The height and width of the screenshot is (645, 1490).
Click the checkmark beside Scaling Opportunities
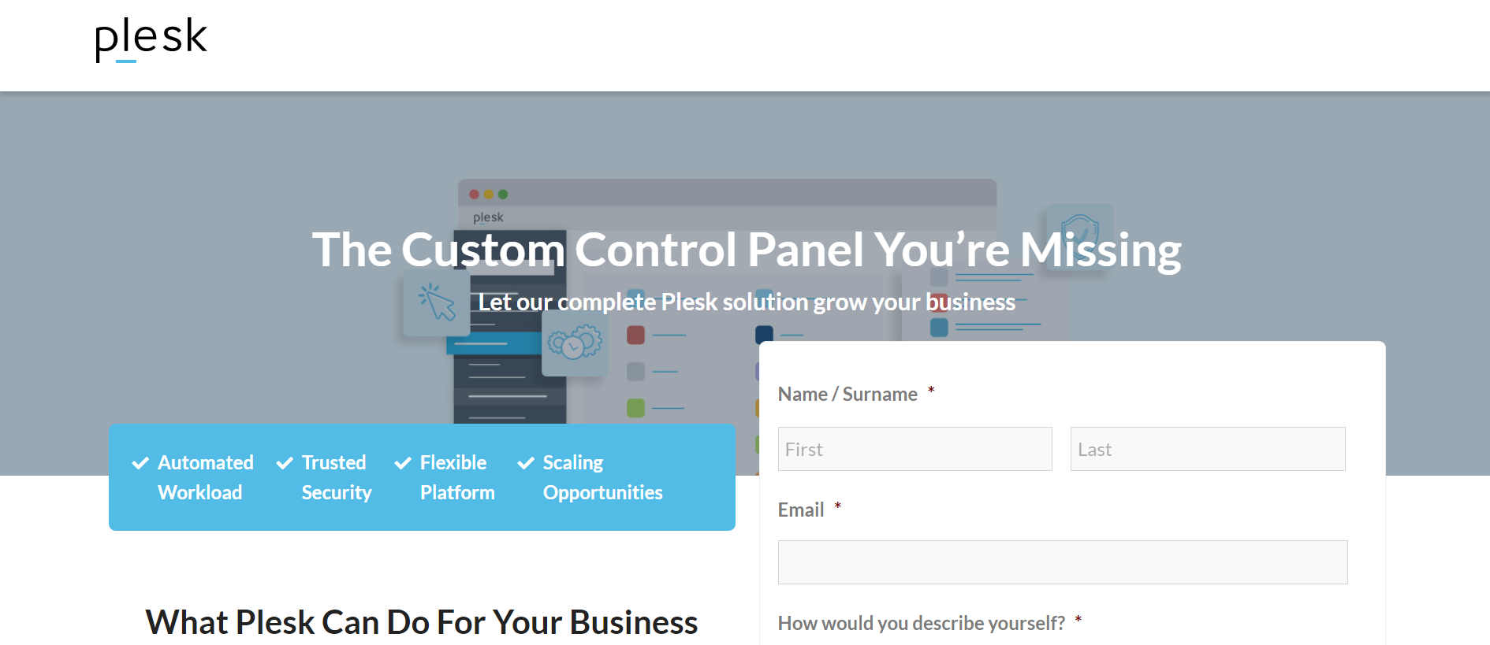tap(526, 463)
